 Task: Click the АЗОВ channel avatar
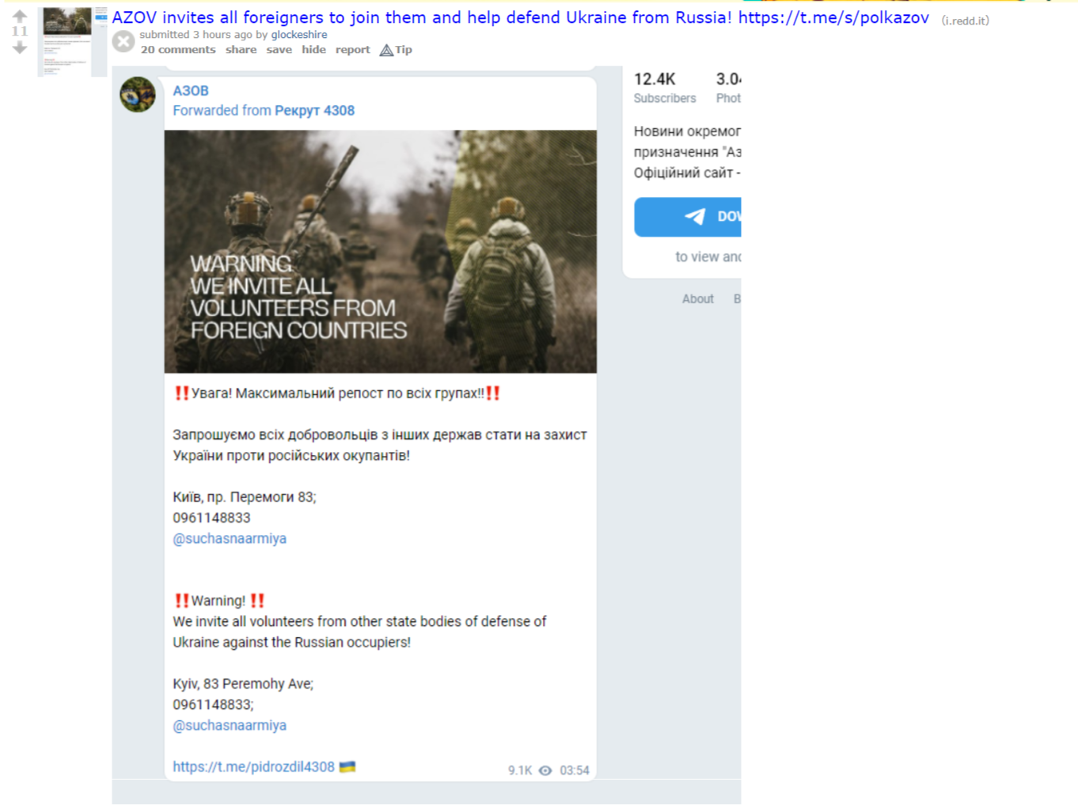138,95
